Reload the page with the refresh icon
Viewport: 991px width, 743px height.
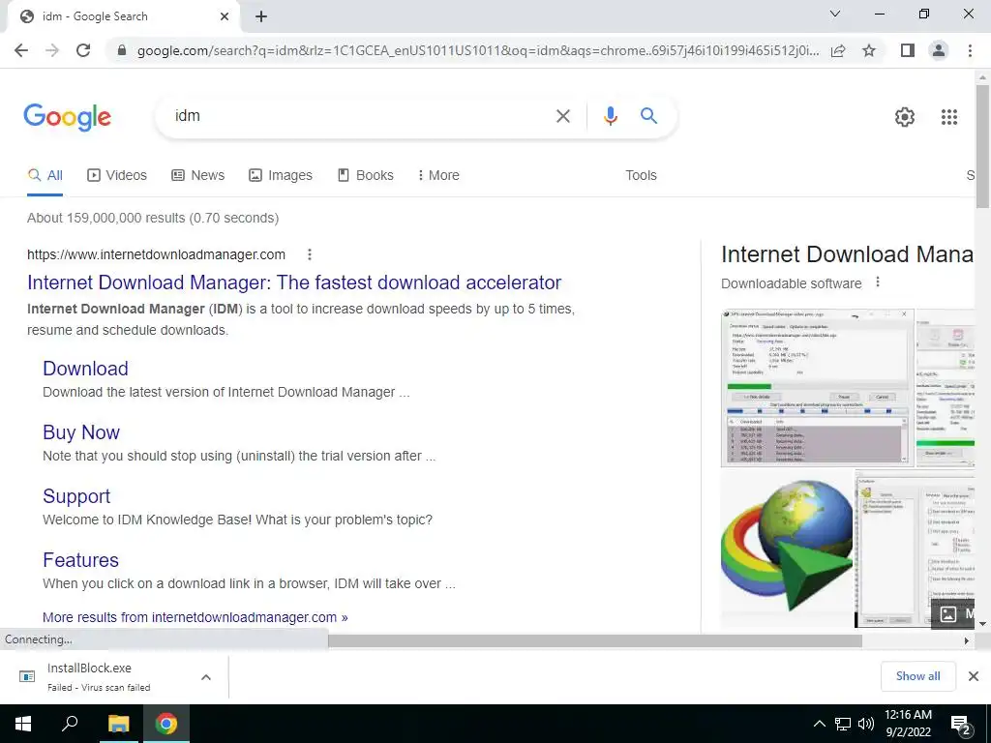[x=83, y=50]
